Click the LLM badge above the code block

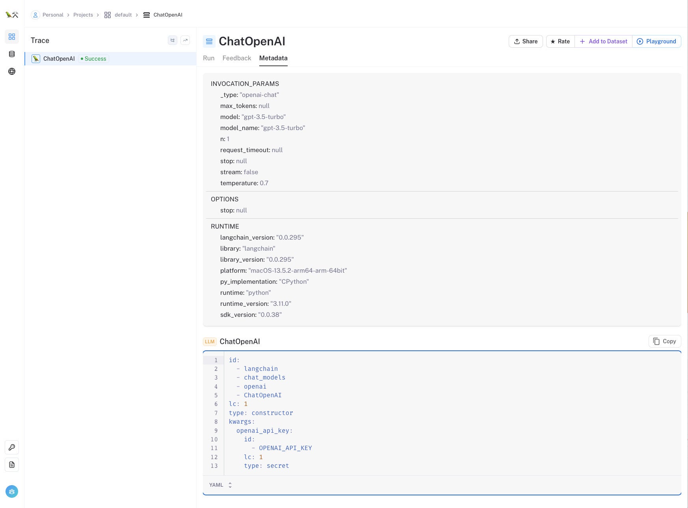click(210, 342)
